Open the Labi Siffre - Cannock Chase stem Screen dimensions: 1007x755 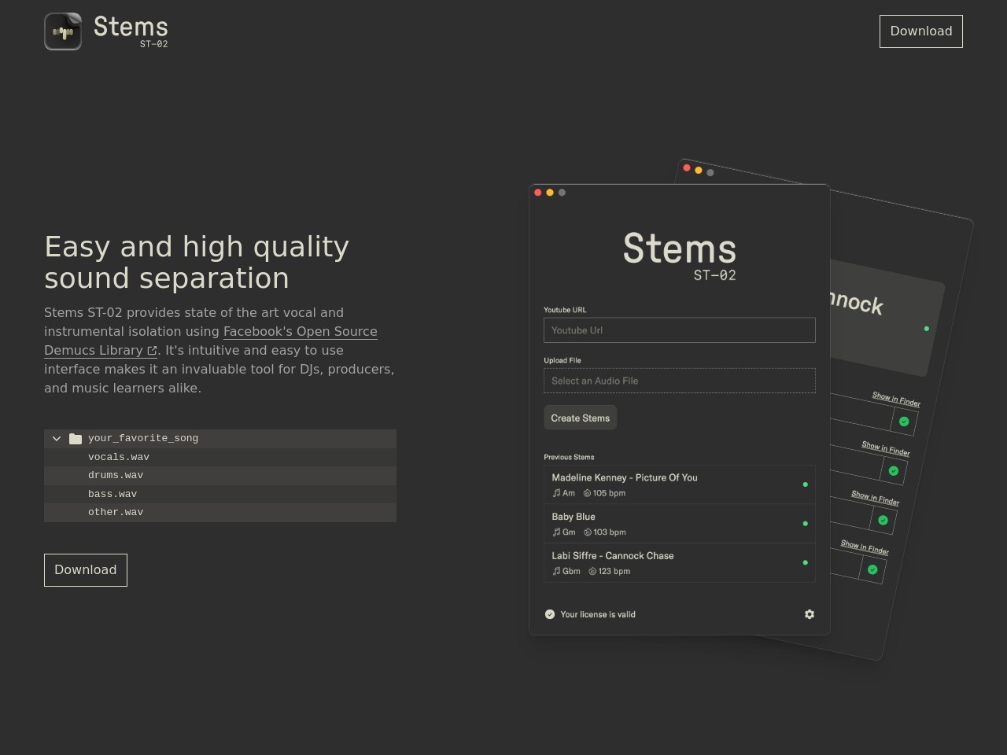click(x=680, y=563)
